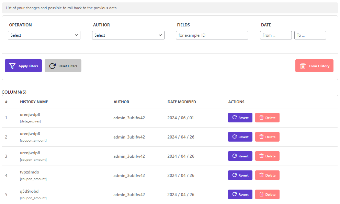340x204 pixels.
Task: Click revert icon for q5d9robd row
Action: [x=235, y=194]
